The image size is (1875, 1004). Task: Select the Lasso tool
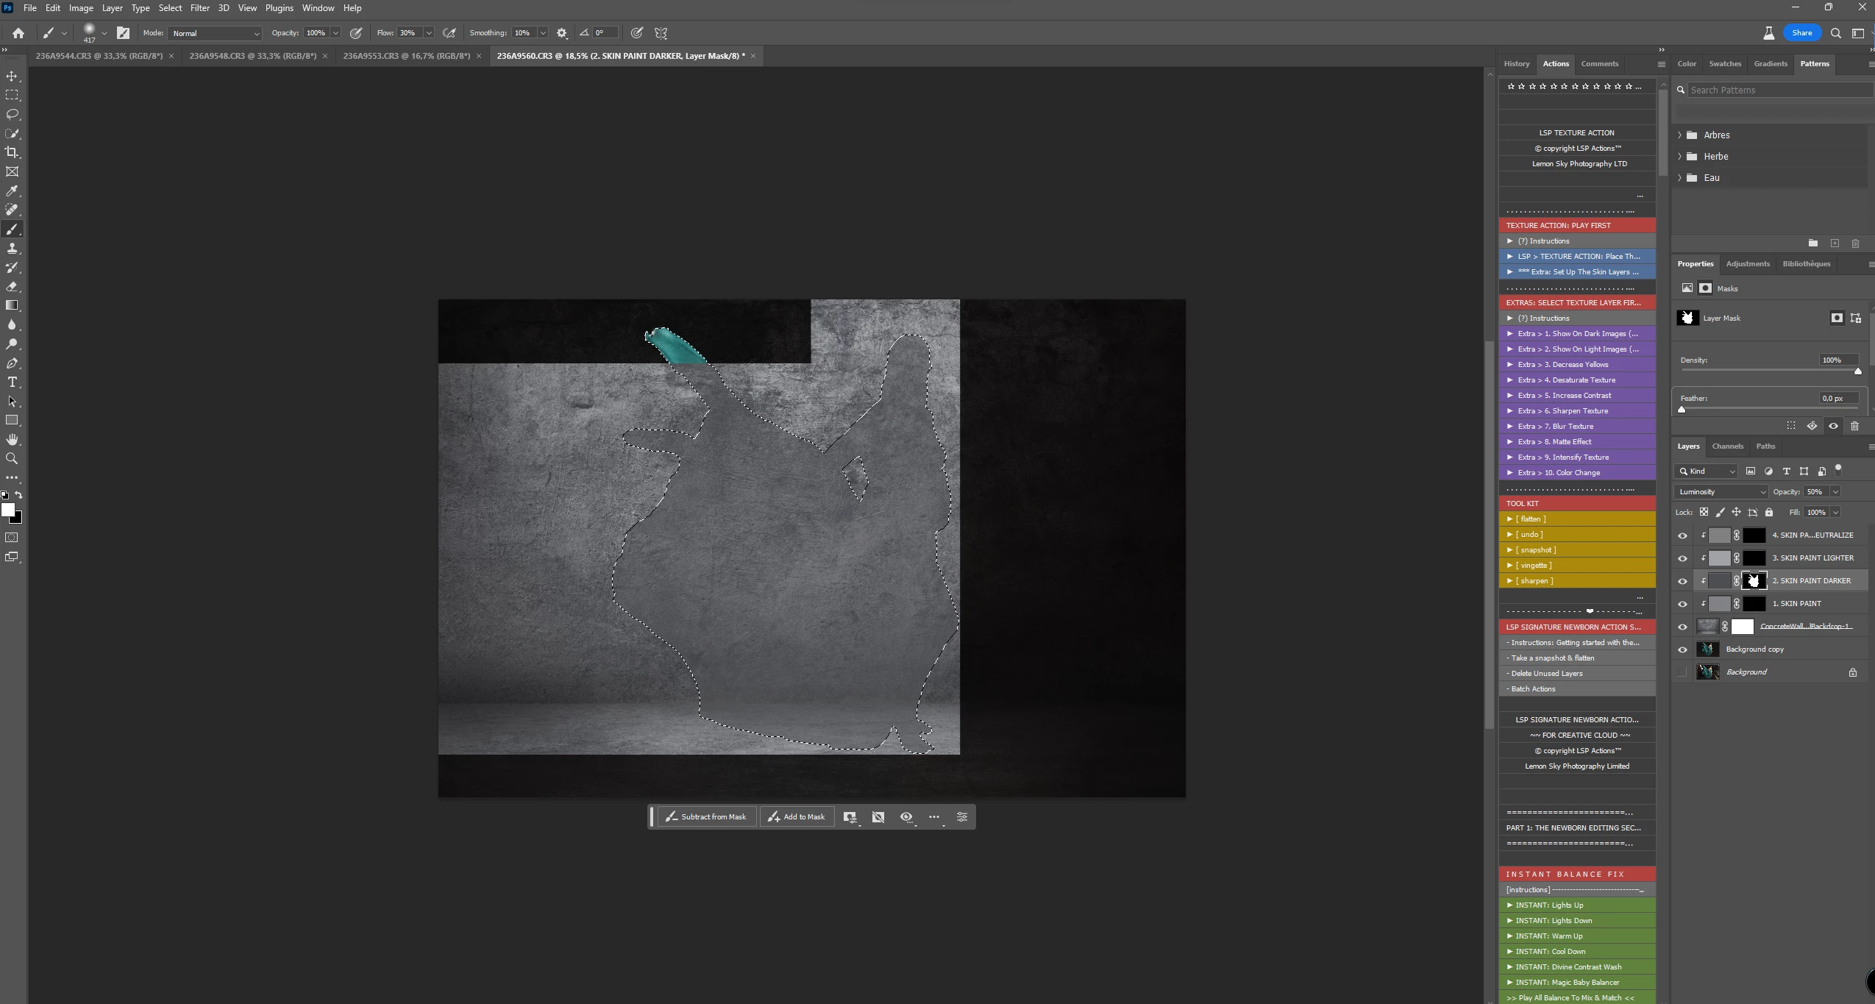pos(12,114)
